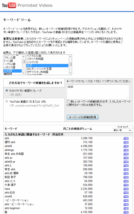134x214 pixels.
Task: Click the country list scroll down arrow
Action: pyautogui.click(x=70, y=73)
